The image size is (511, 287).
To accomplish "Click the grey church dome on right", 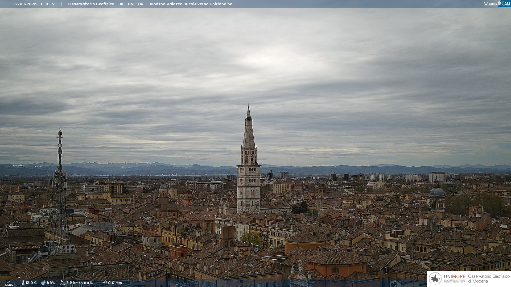I will tap(437, 192).
